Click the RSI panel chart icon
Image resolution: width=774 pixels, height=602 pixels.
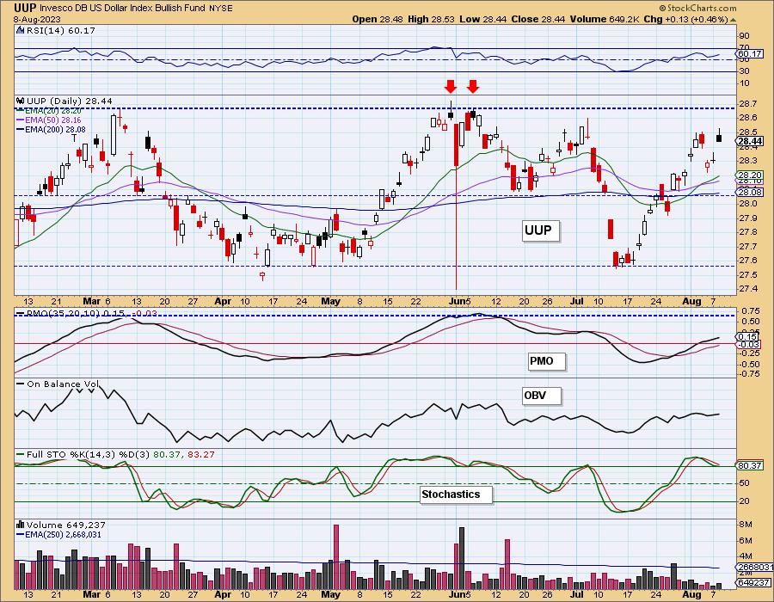pos(20,31)
